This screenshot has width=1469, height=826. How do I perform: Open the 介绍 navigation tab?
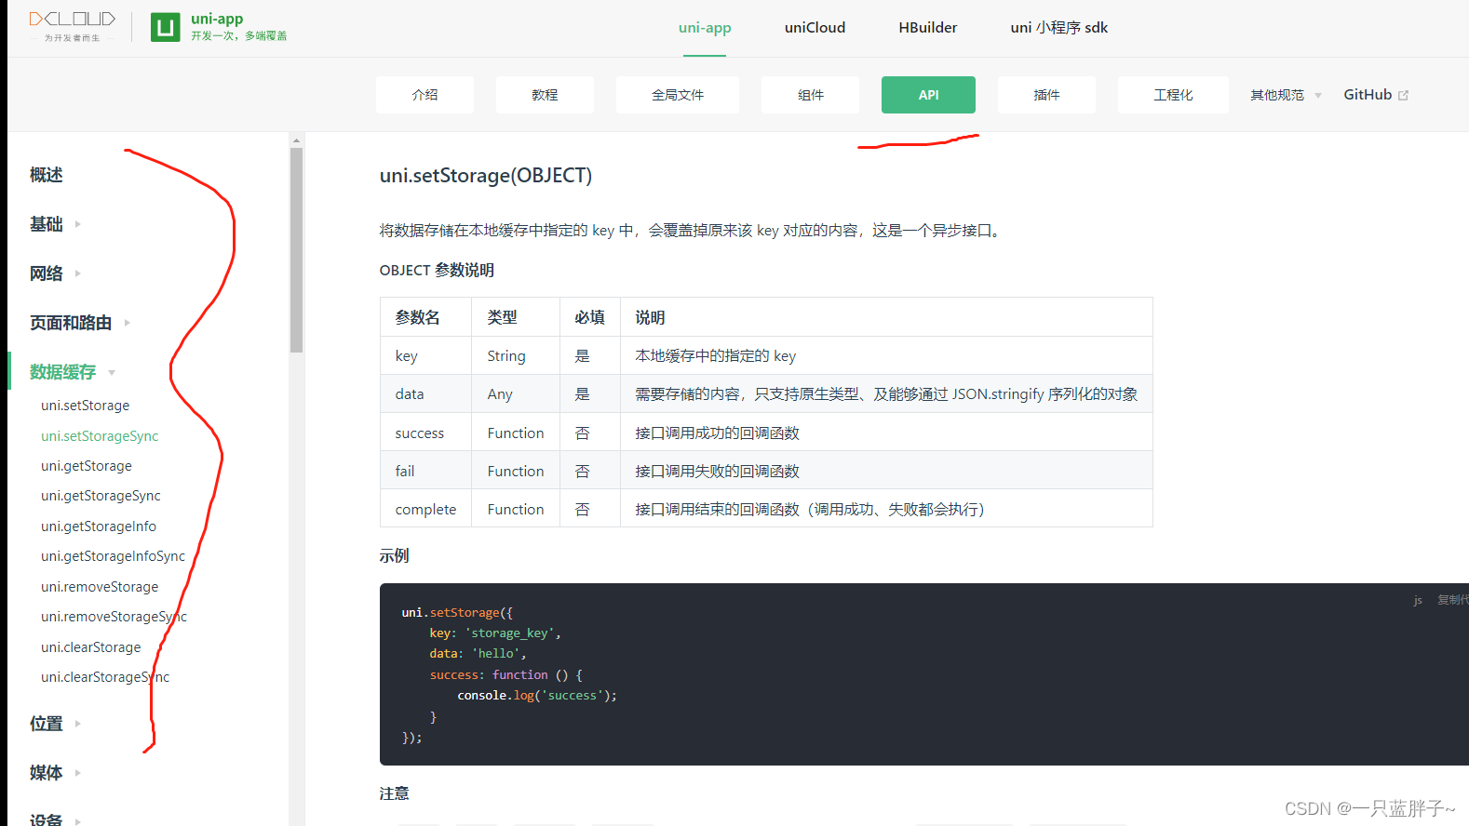click(425, 95)
